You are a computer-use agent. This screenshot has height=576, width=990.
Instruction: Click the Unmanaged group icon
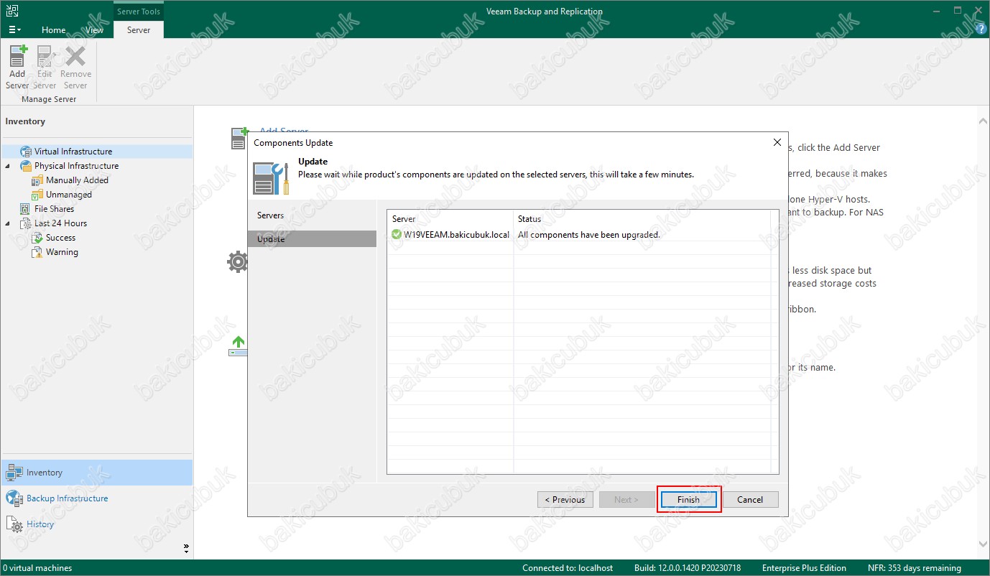(37, 195)
